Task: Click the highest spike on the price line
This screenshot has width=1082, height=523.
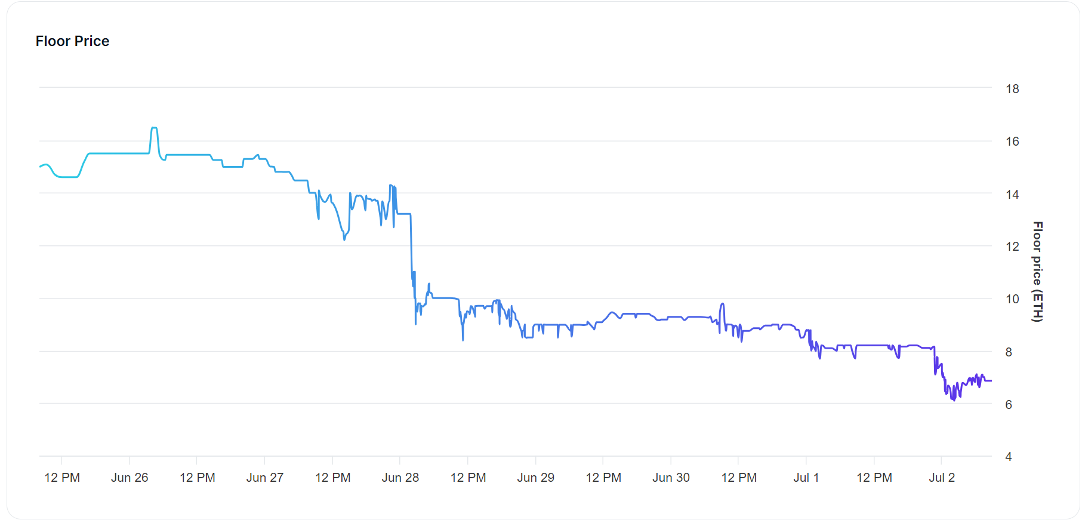Action: pyautogui.click(x=154, y=128)
